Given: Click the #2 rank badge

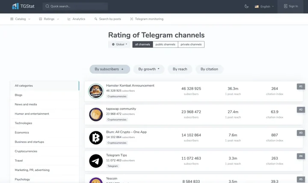Looking at the screenshot, I should 301,110.
